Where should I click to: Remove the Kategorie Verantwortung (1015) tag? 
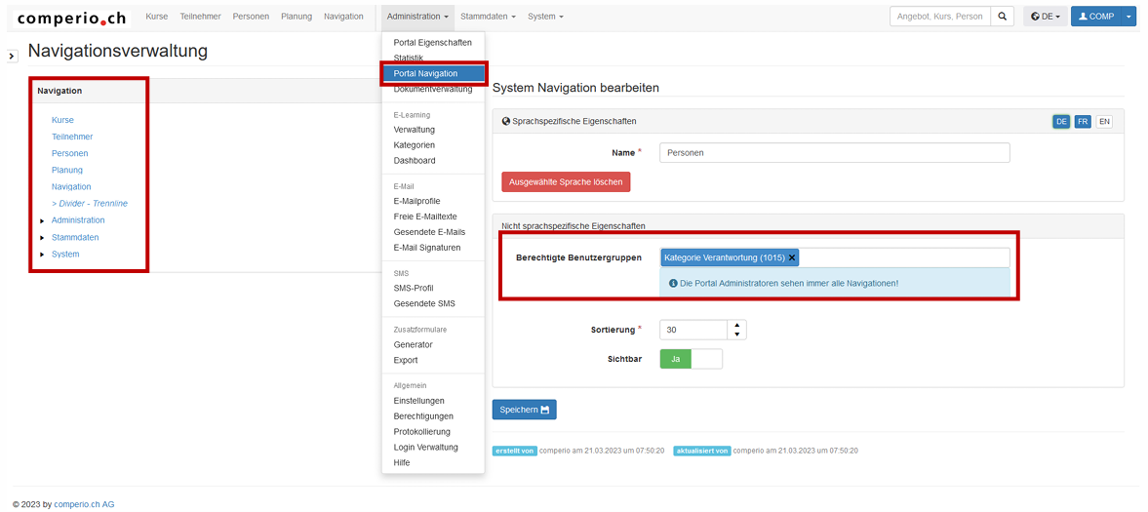791,257
